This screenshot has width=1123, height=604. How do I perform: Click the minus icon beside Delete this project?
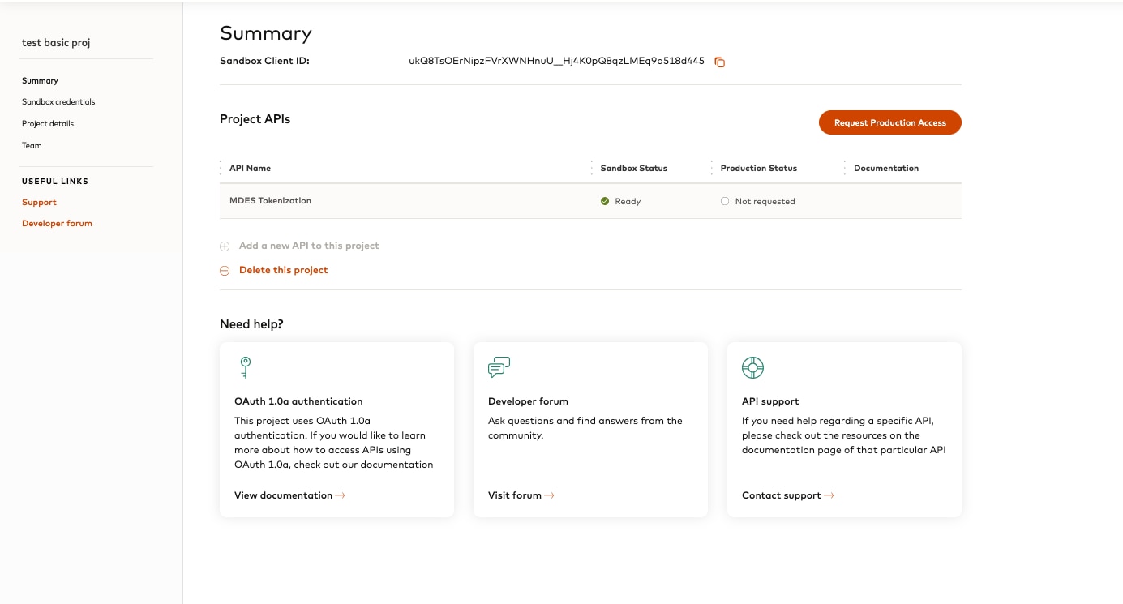click(225, 271)
